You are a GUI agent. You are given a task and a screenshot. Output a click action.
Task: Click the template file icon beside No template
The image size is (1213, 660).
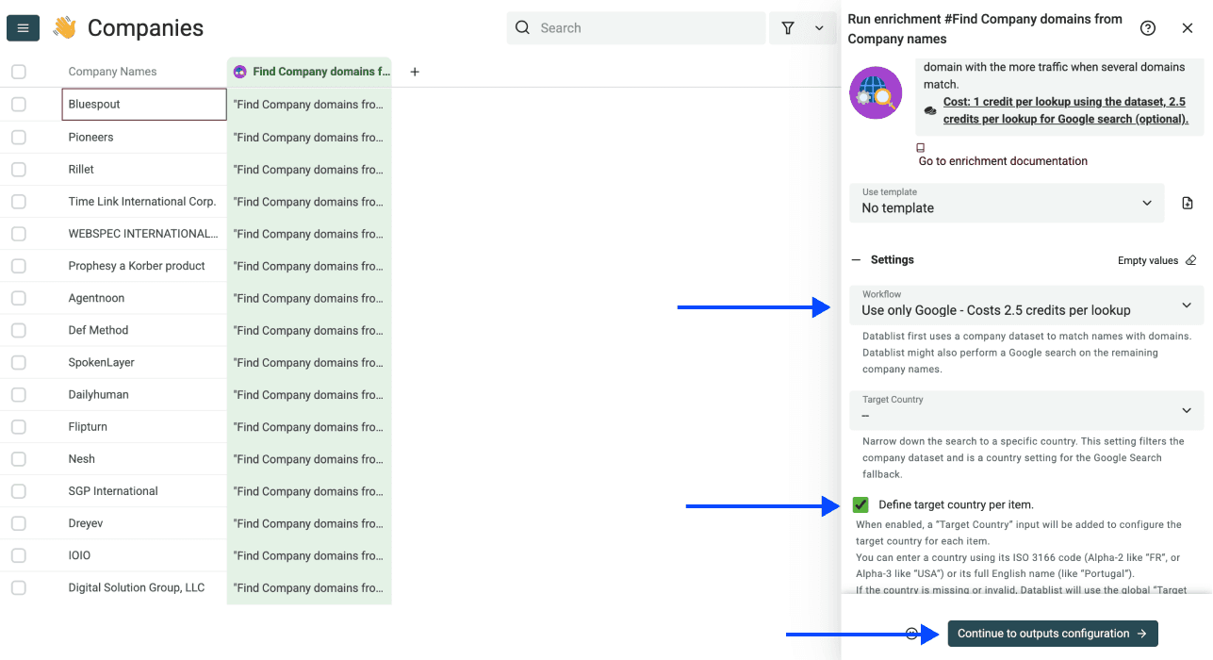[1188, 203]
